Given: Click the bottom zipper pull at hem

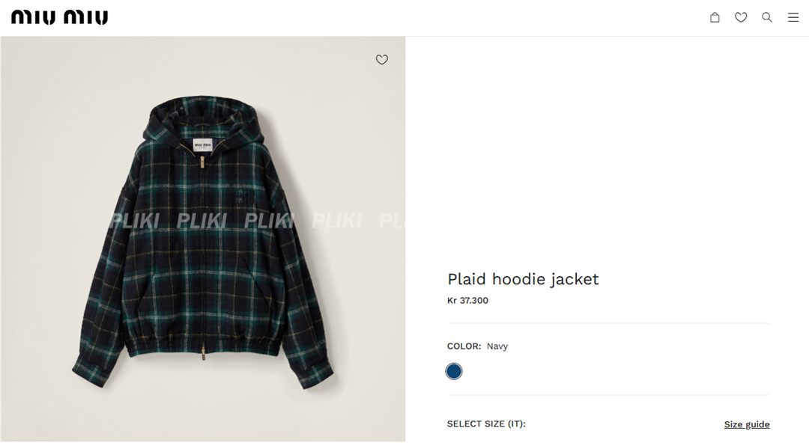Looking at the screenshot, I should (204, 353).
